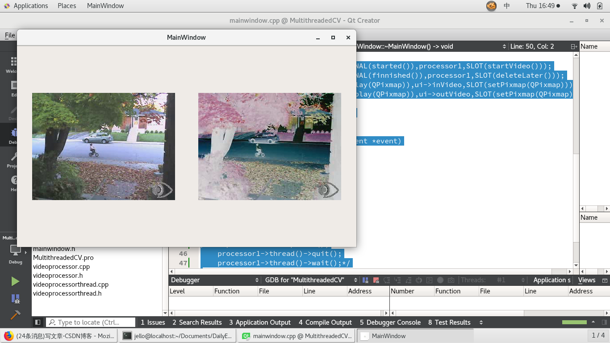Viewport: 610px width, 343px height.
Task: Open the "1 Issues" pane
Action: pos(154,322)
